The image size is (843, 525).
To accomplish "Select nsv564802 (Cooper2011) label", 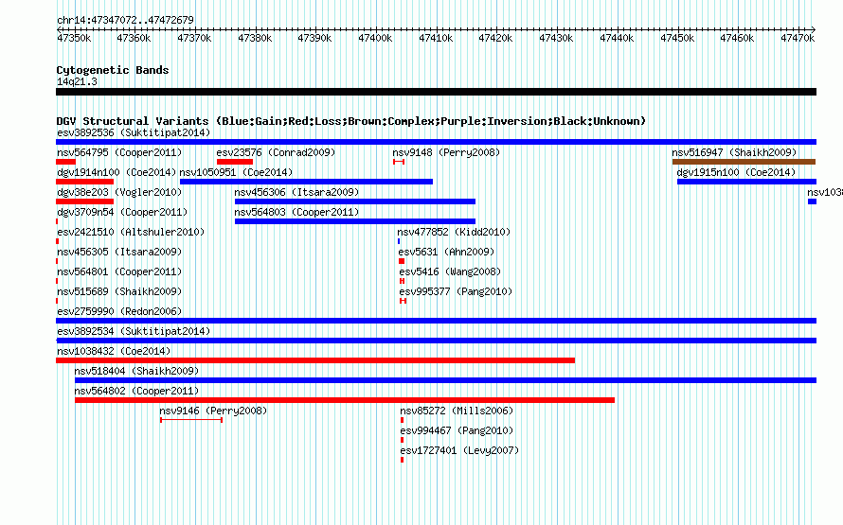I will click(x=136, y=391).
